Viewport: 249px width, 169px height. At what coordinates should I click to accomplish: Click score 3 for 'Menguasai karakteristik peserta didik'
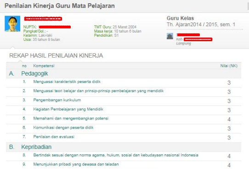tap(229, 82)
